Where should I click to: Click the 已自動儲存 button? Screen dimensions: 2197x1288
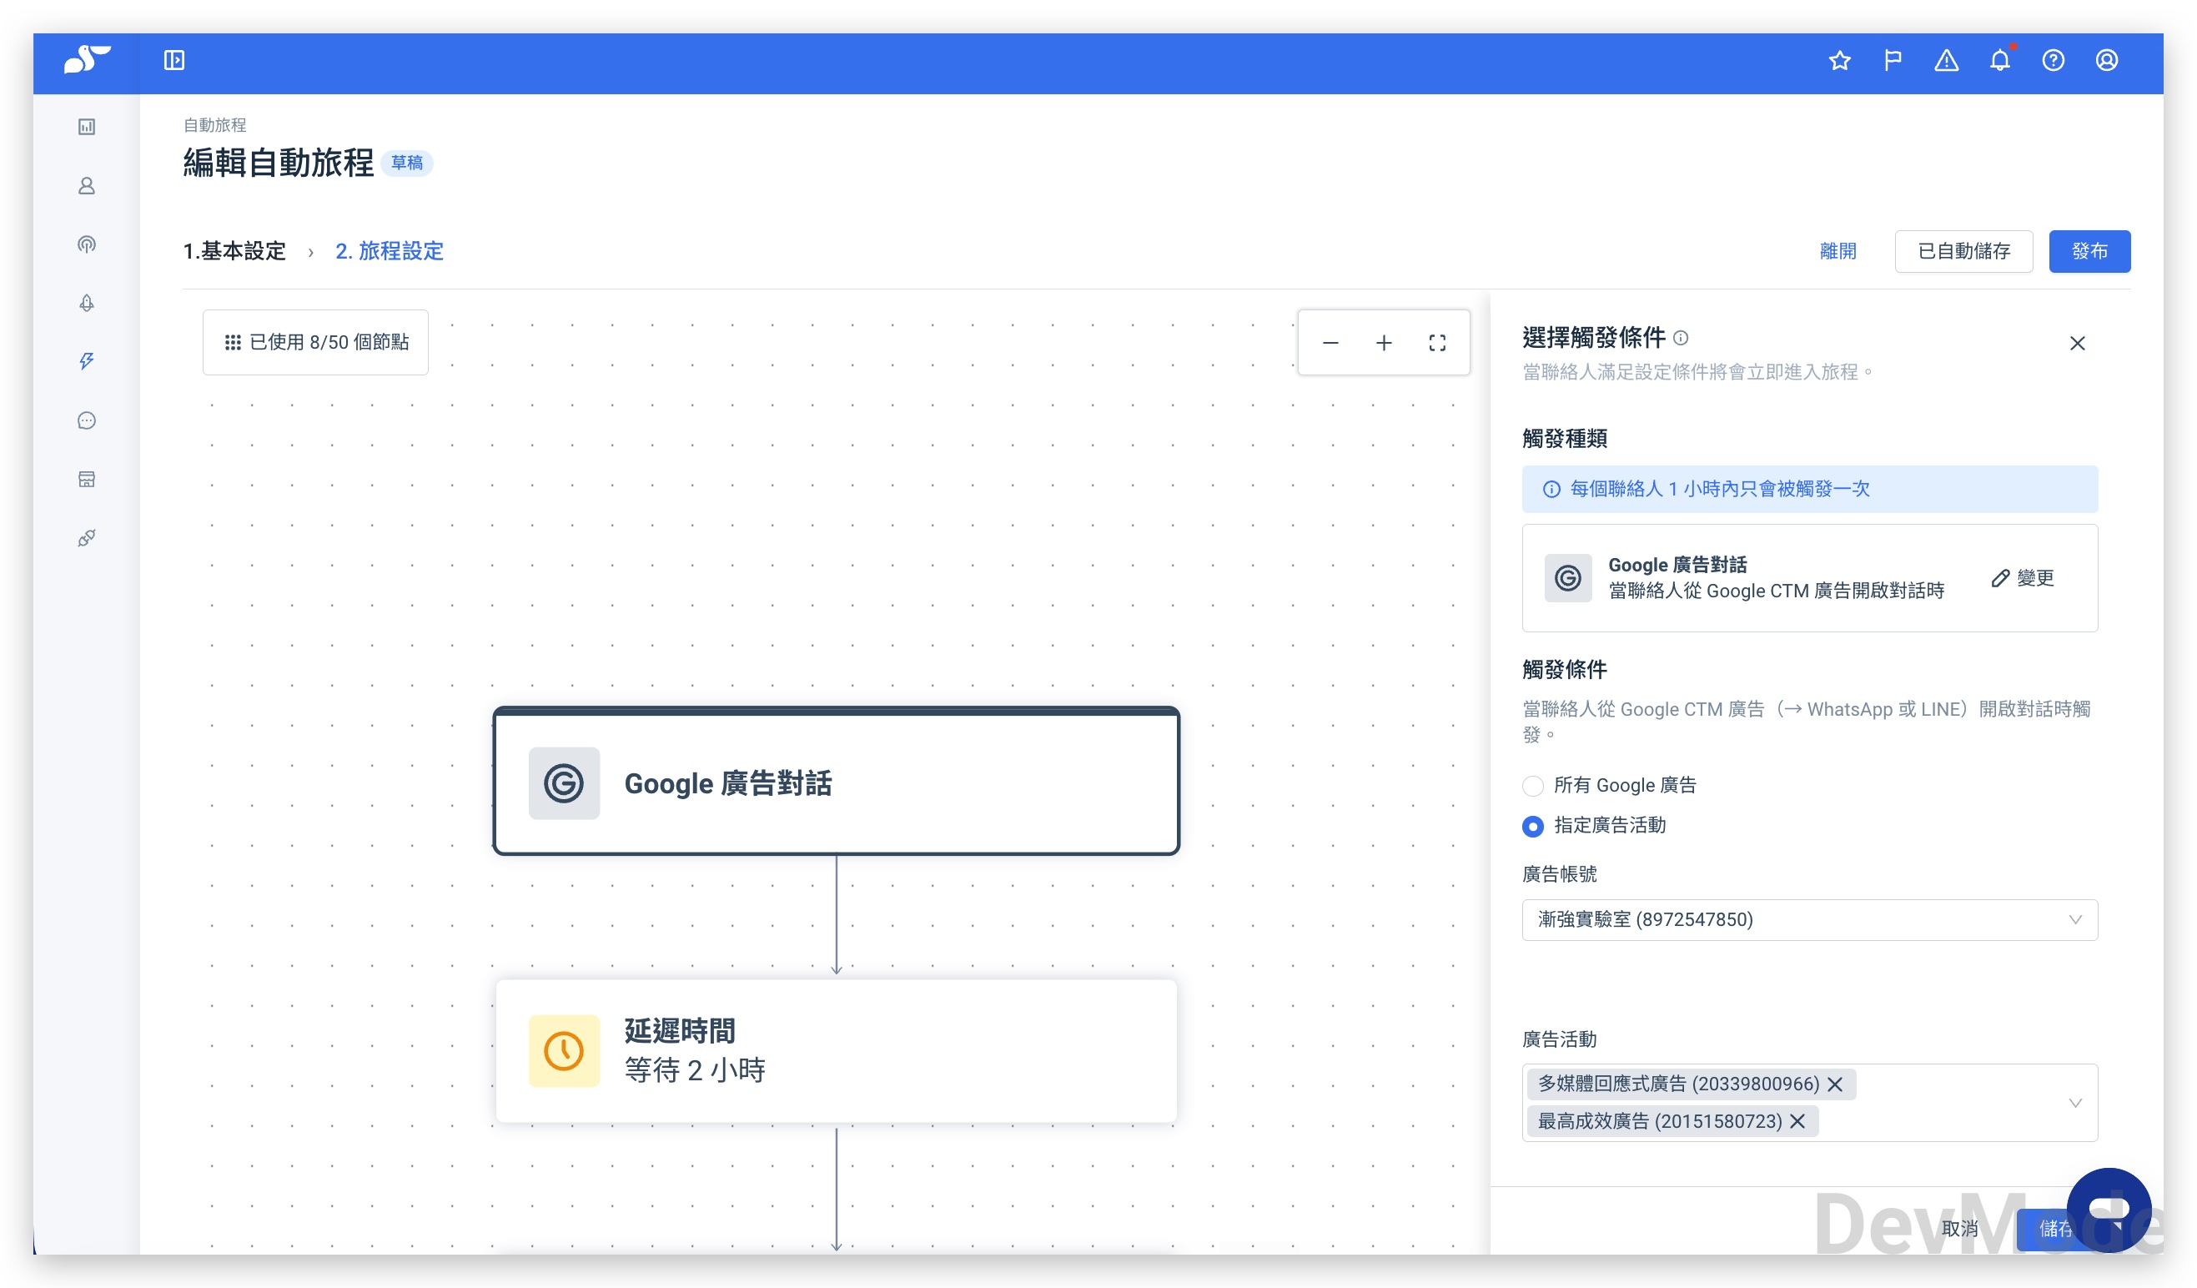coord(1963,251)
